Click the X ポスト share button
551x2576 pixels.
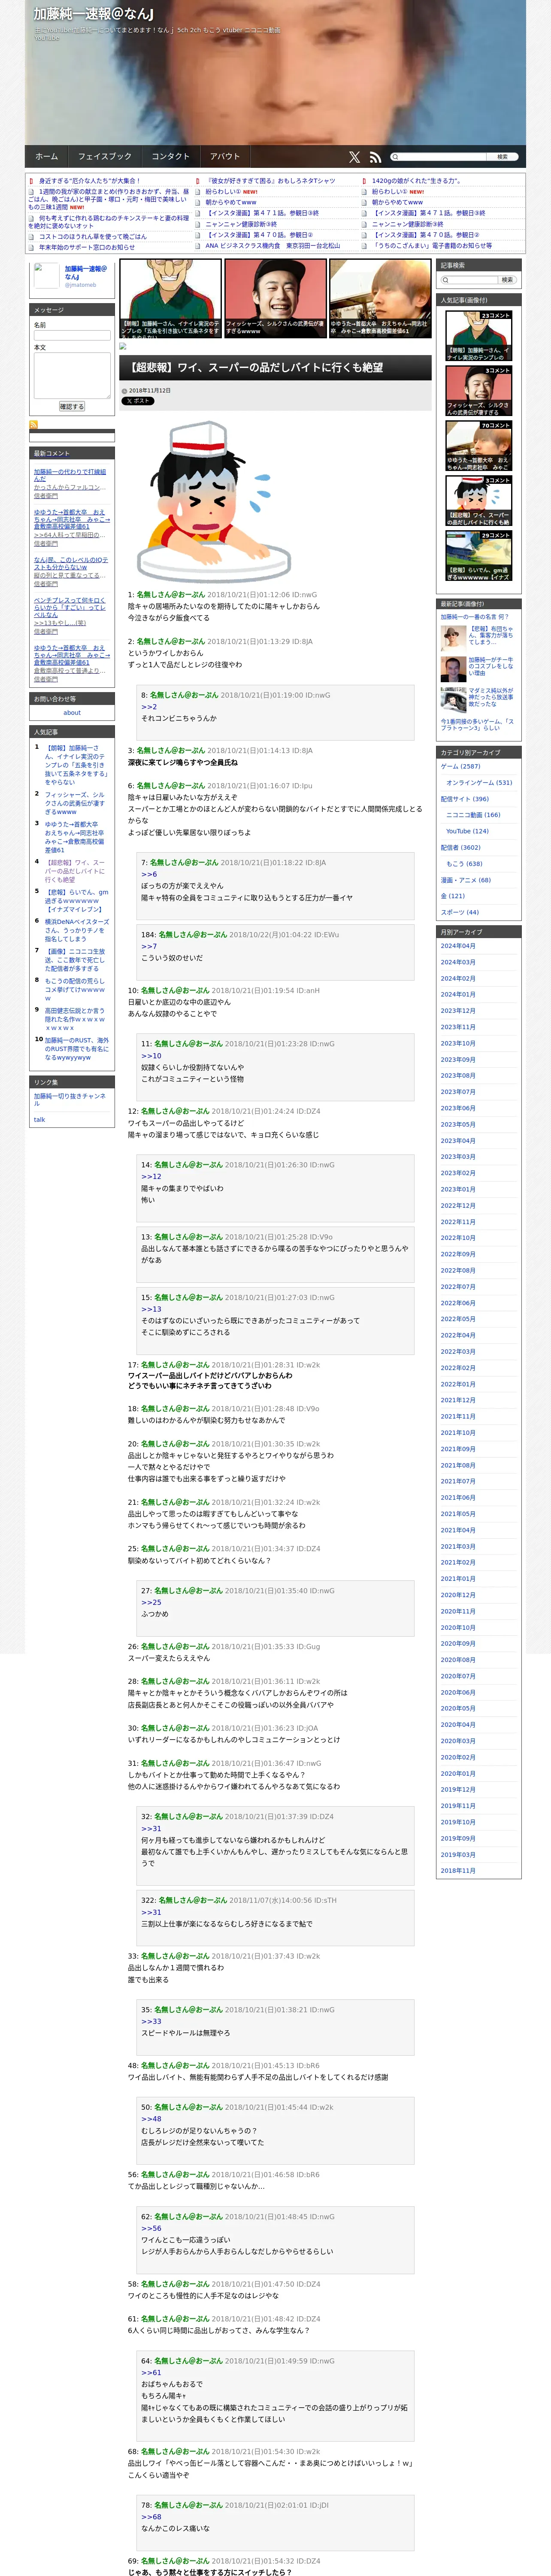pos(138,401)
